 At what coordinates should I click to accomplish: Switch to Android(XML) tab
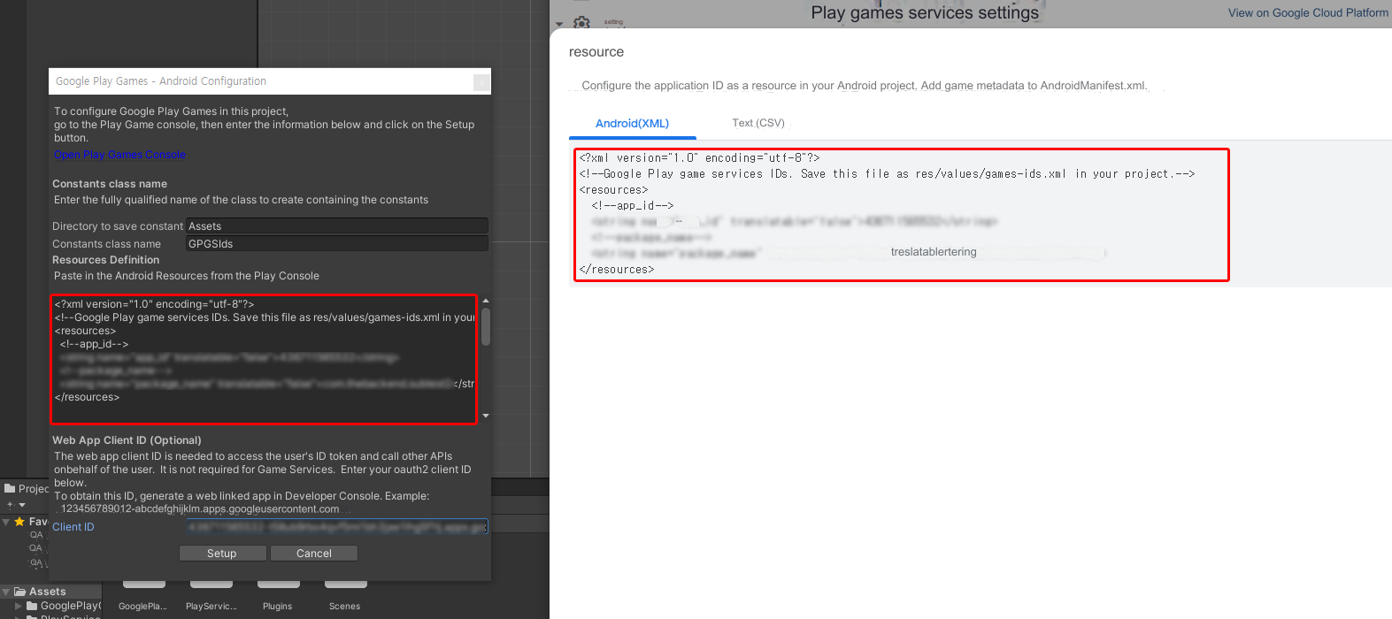click(632, 124)
